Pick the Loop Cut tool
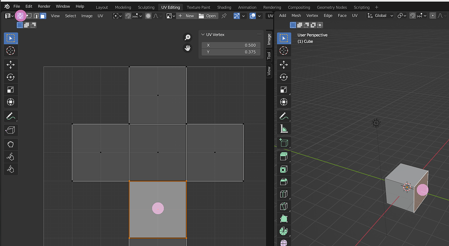Image resolution: width=449 pixels, height=246 pixels. (x=284, y=194)
